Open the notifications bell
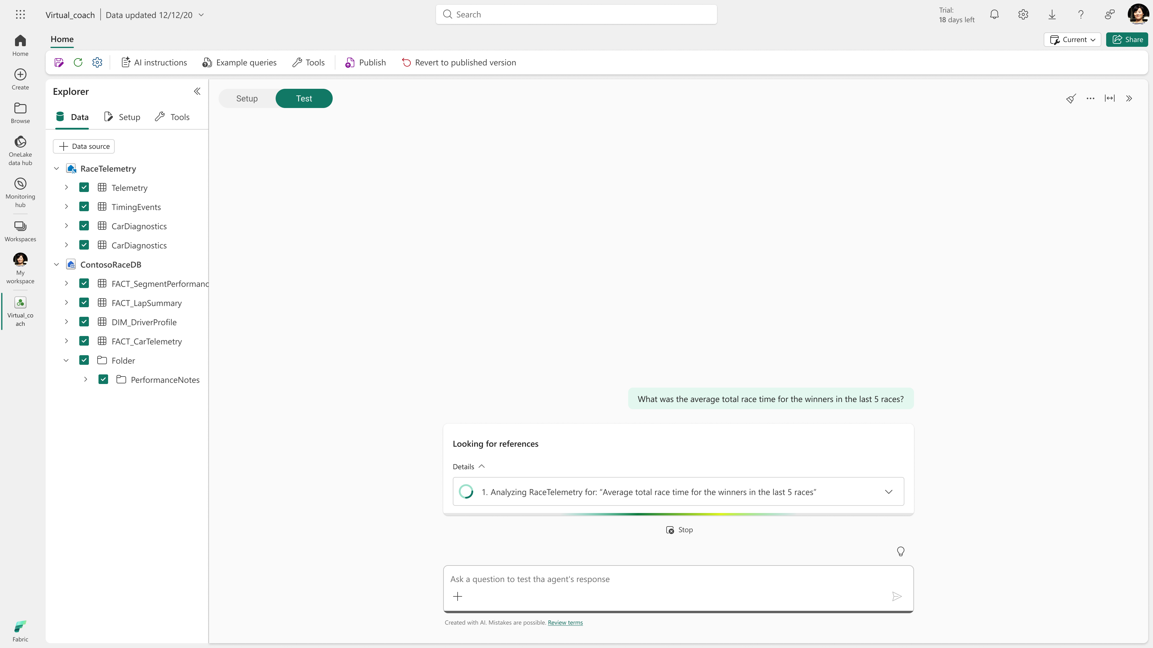Image resolution: width=1153 pixels, height=648 pixels. (994, 15)
